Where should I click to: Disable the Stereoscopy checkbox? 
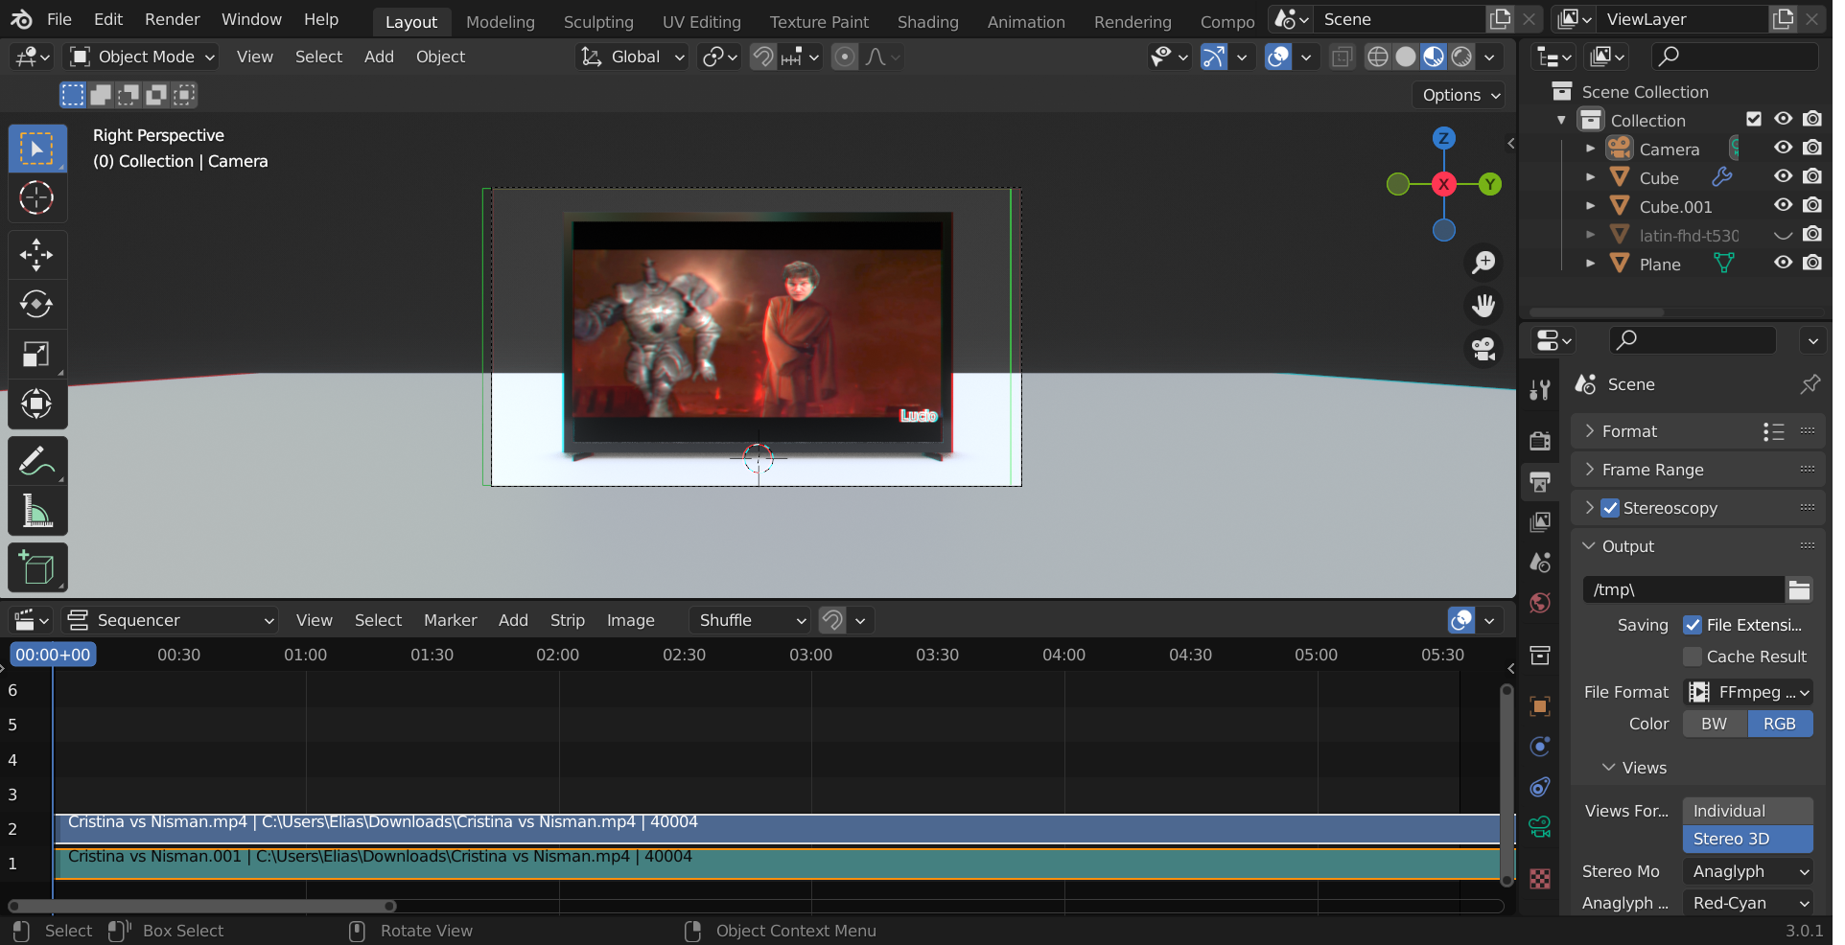point(1610,508)
